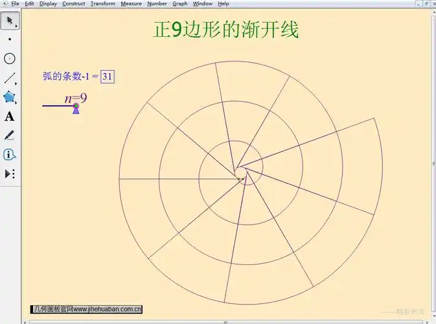Open the Number menu
Image resolution: width=436 pixels, height=324 pixels.
(157, 4)
